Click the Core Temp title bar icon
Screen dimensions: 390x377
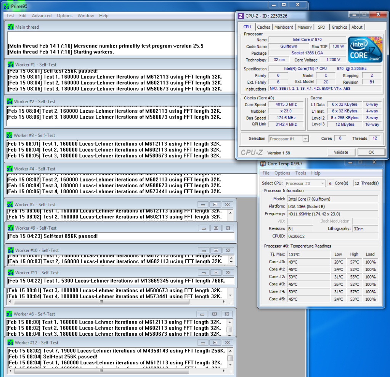click(263, 164)
